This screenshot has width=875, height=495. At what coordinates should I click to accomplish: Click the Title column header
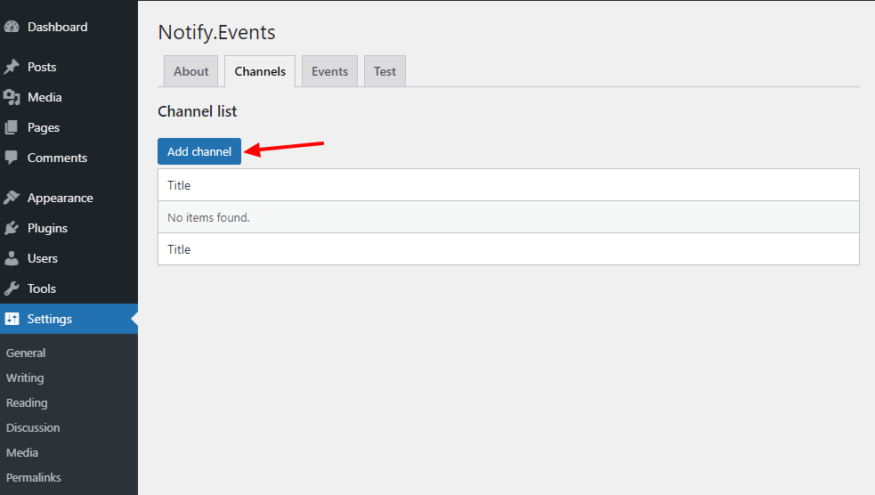(x=179, y=185)
